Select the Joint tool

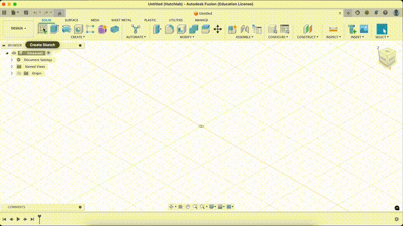(245, 29)
